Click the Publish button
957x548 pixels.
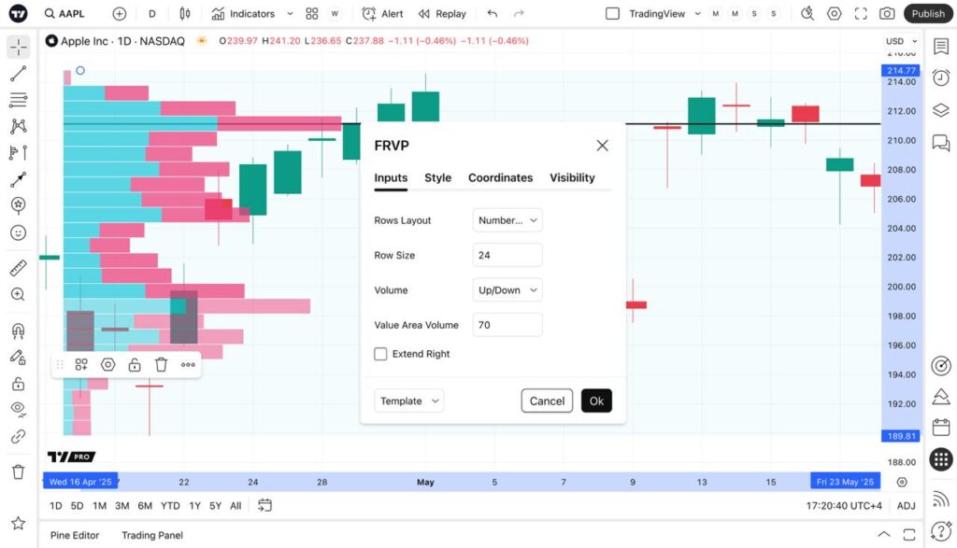(x=926, y=13)
